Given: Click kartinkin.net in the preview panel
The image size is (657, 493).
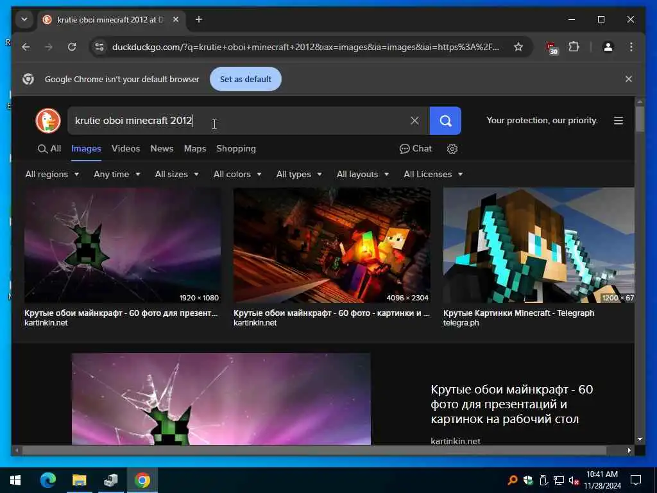Looking at the screenshot, I should (456, 441).
